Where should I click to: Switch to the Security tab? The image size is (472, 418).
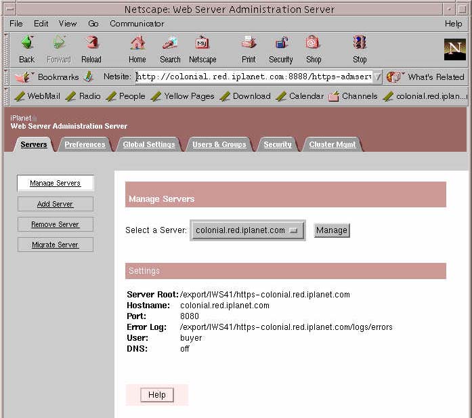(x=278, y=144)
